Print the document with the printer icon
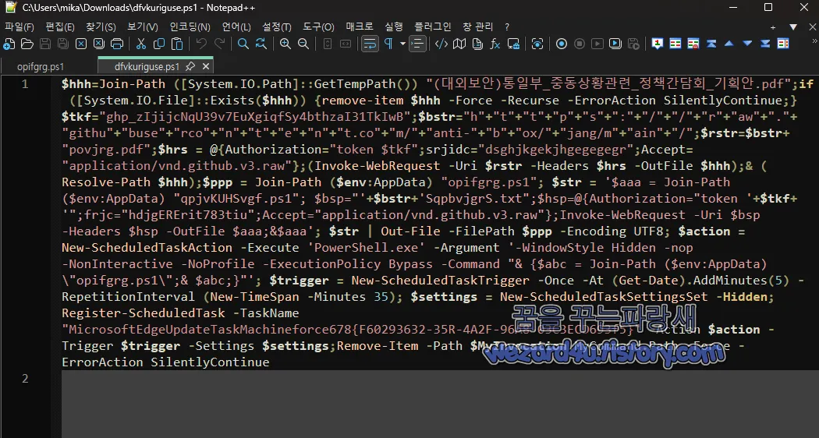This screenshot has width=819, height=438. click(x=117, y=44)
